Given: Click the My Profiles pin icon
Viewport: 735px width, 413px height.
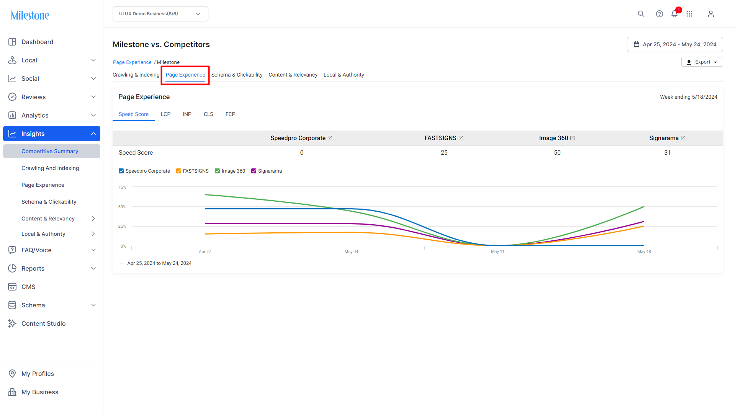Looking at the screenshot, I should point(12,374).
